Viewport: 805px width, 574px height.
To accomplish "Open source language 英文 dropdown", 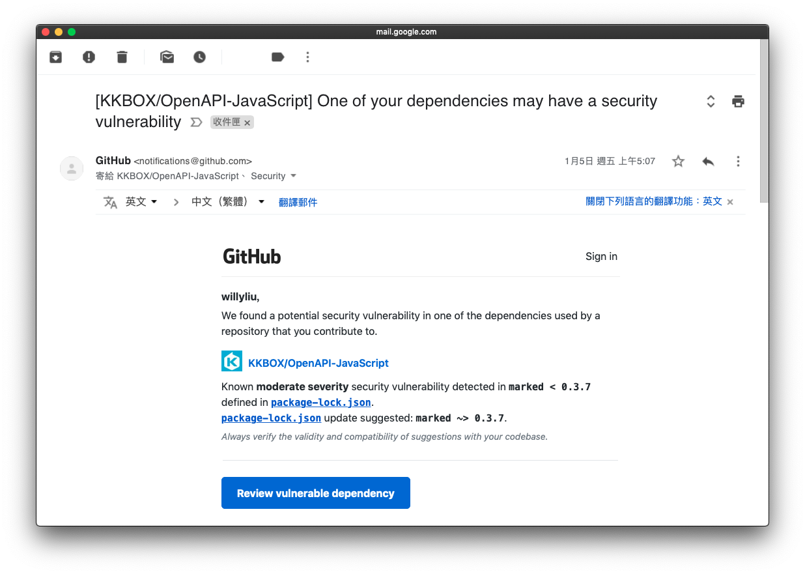I will (x=141, y=202).
